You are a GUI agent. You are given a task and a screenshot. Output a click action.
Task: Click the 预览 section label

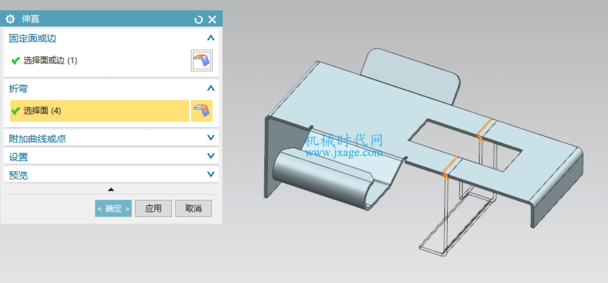pyautogui.click(x=18, y=175)
